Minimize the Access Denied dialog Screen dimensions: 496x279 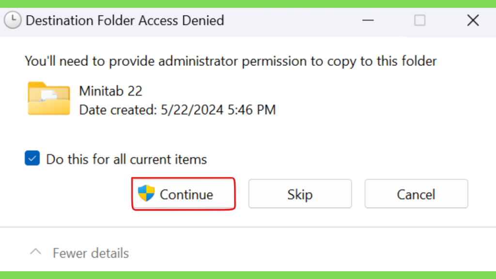coord(368,20)
